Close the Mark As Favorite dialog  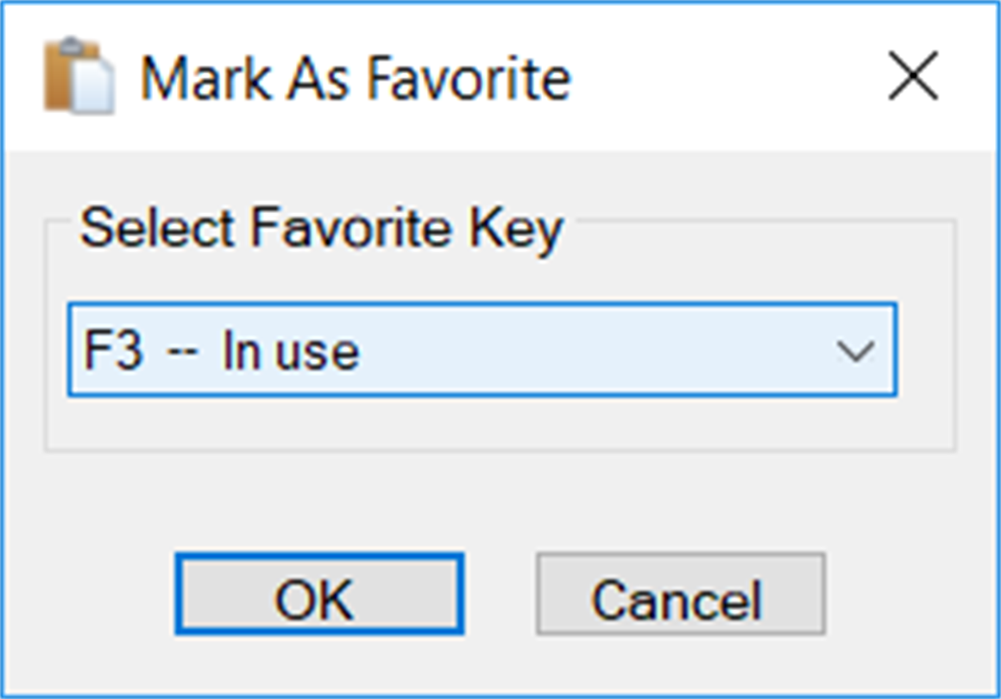912,77
